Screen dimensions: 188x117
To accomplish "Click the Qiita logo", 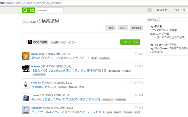I will pyautogui.click(x=28, y=10).
